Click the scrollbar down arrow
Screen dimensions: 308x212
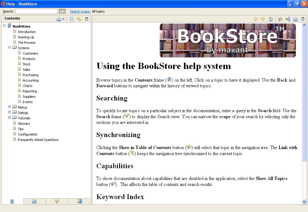coord(304,202)
